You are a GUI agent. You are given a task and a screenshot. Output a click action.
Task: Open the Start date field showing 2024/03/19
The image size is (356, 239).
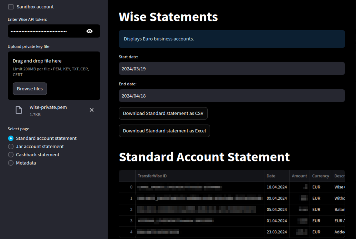(x=232, y=68)
